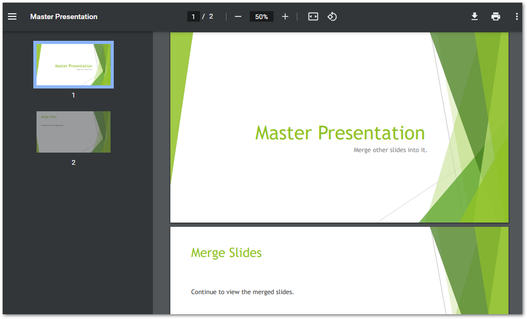Zoom in with the plus icon

285,16
